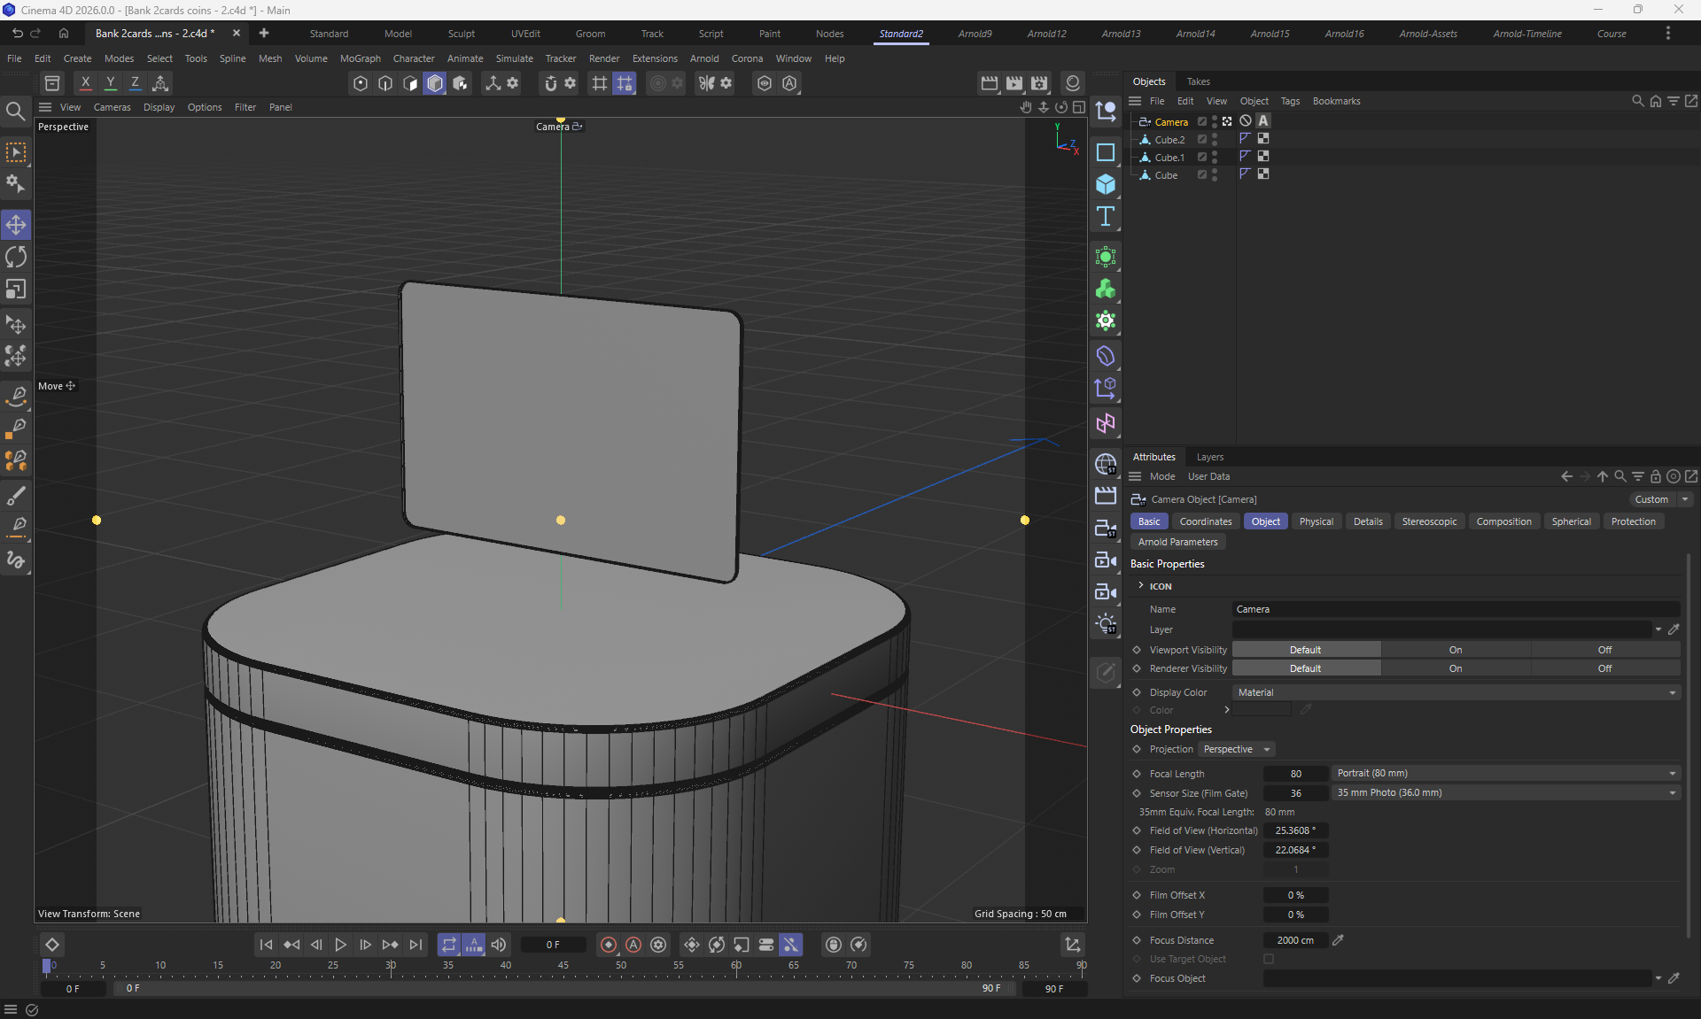Open the Focal Length preset dropdown

[1504, 773]
